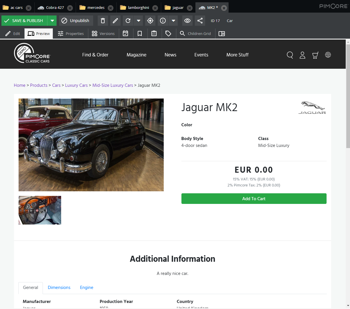Image resolution: width=350 pixels, height=309 pixels.
Task: Click the side-by-side panel icon
Action: 222,34
